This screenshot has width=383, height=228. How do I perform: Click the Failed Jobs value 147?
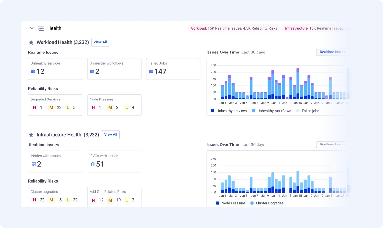point(160,72)
